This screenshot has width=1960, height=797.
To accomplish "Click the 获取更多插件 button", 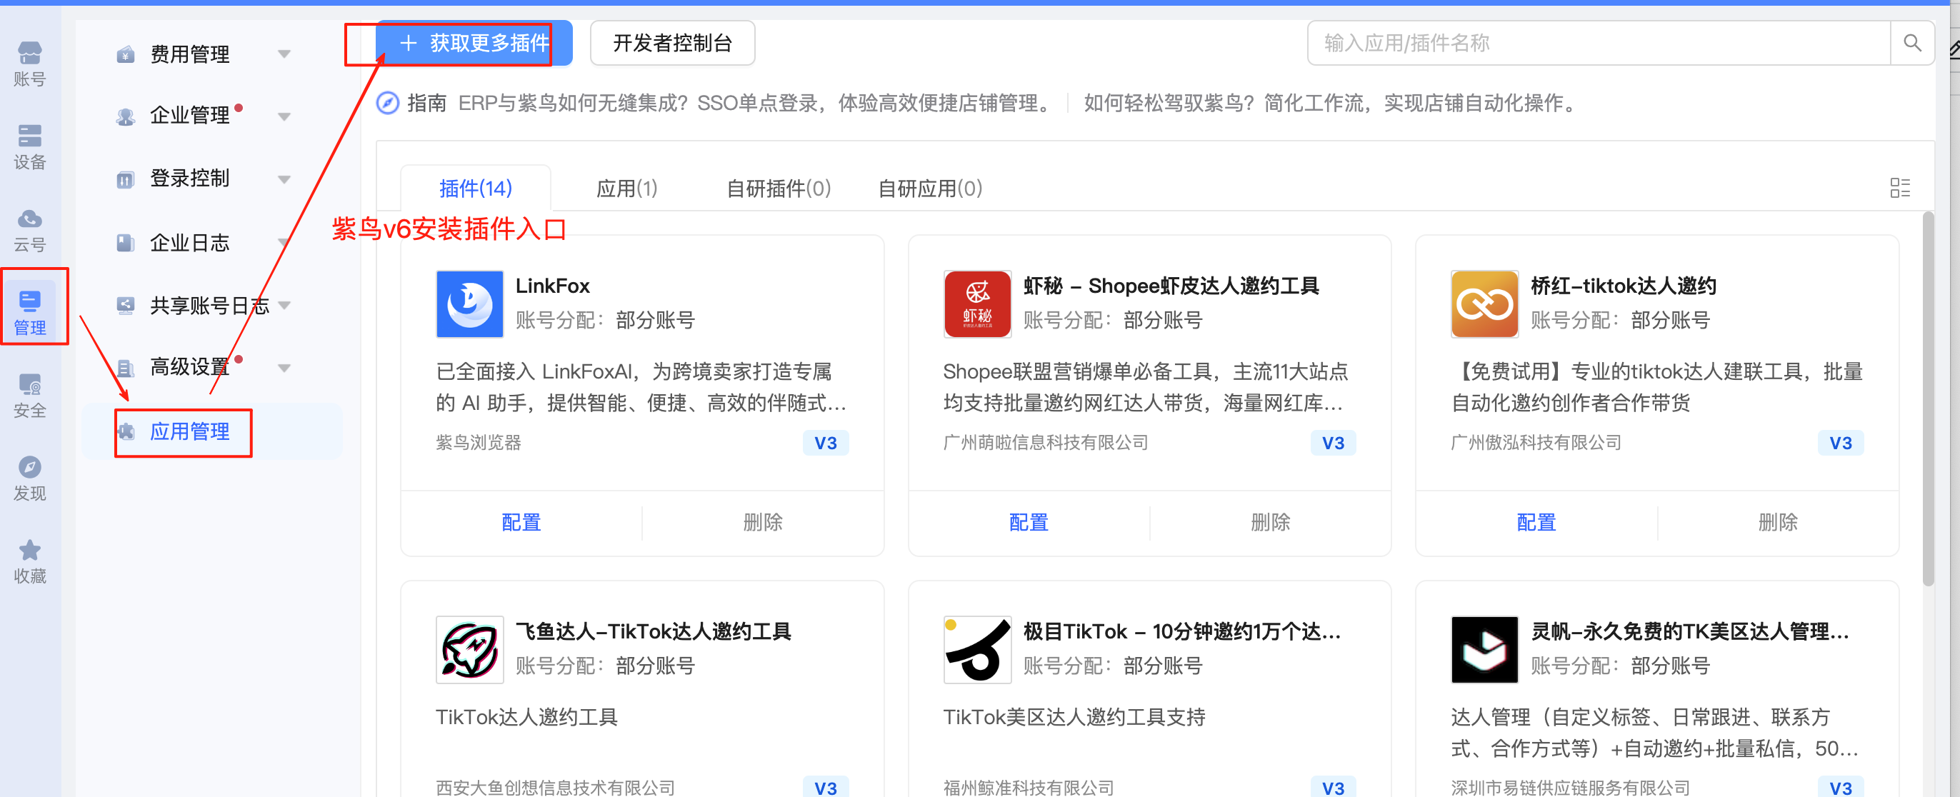I will [x=474, y=44].
